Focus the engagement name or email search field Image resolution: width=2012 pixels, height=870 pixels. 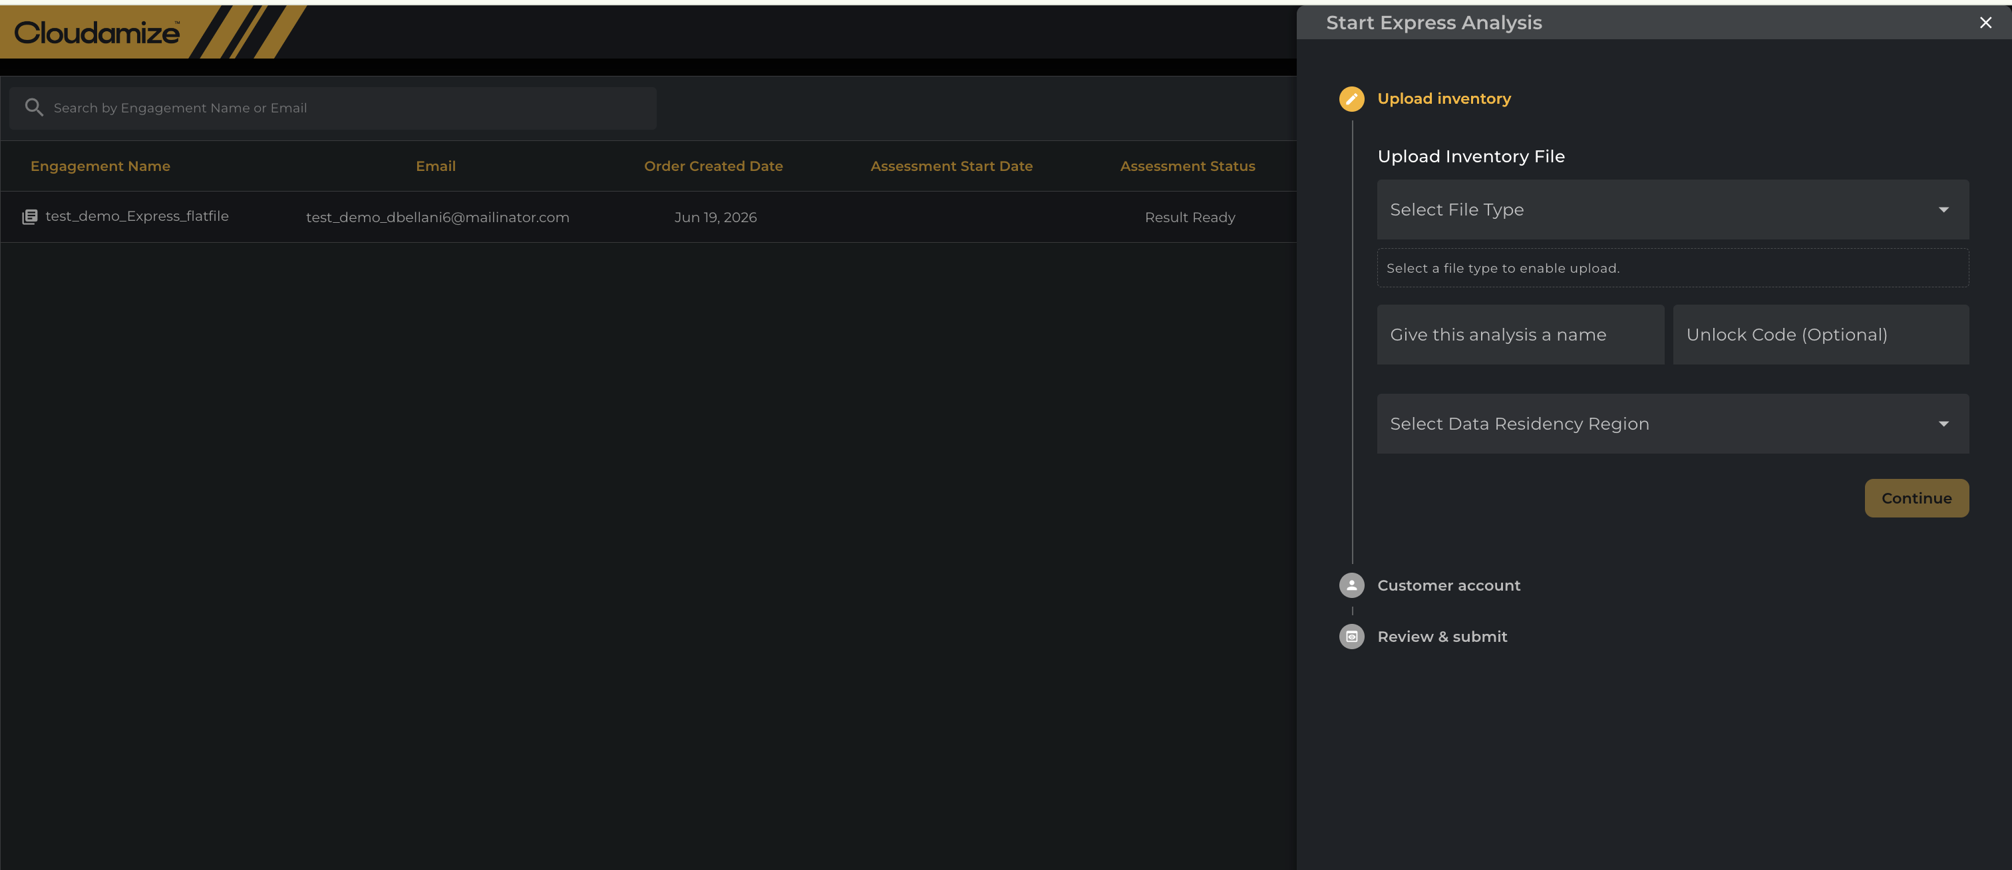point(333,108)
